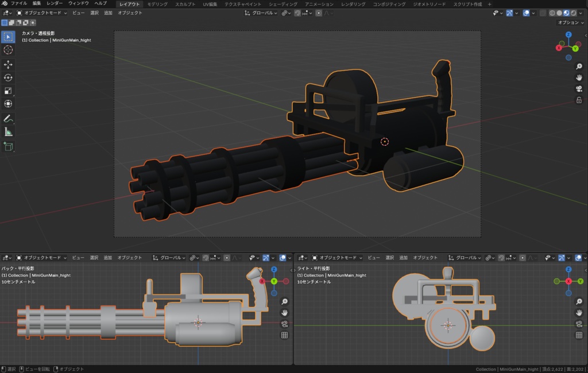The image size is (588, 373).
Task: Expand the オプション dropdown
Action: pyautogui.click(x=571, y=22)
